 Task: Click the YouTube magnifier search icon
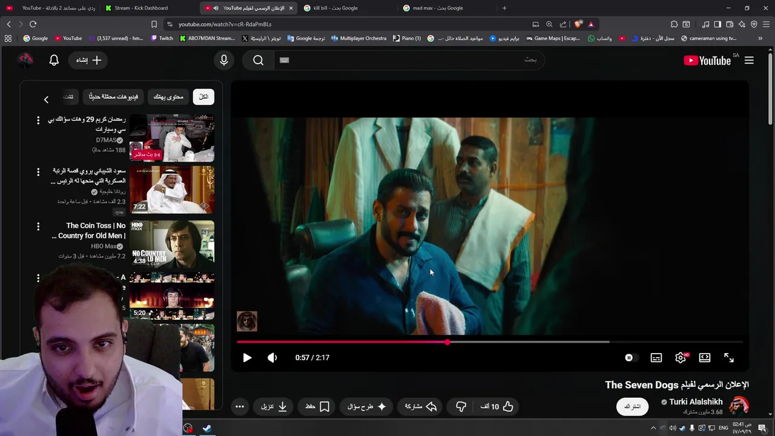(259, 60)
